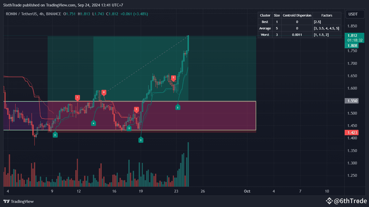Click the red "1" marker near the resistance line
Screen dimensions: 369x207
click(x=77, y=98)
